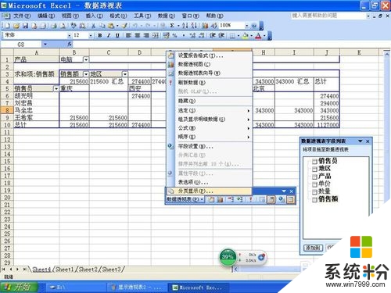Open the 显示透视表2 taskbar item
Viewport: 391px width, 293px height.
(136, 288)
